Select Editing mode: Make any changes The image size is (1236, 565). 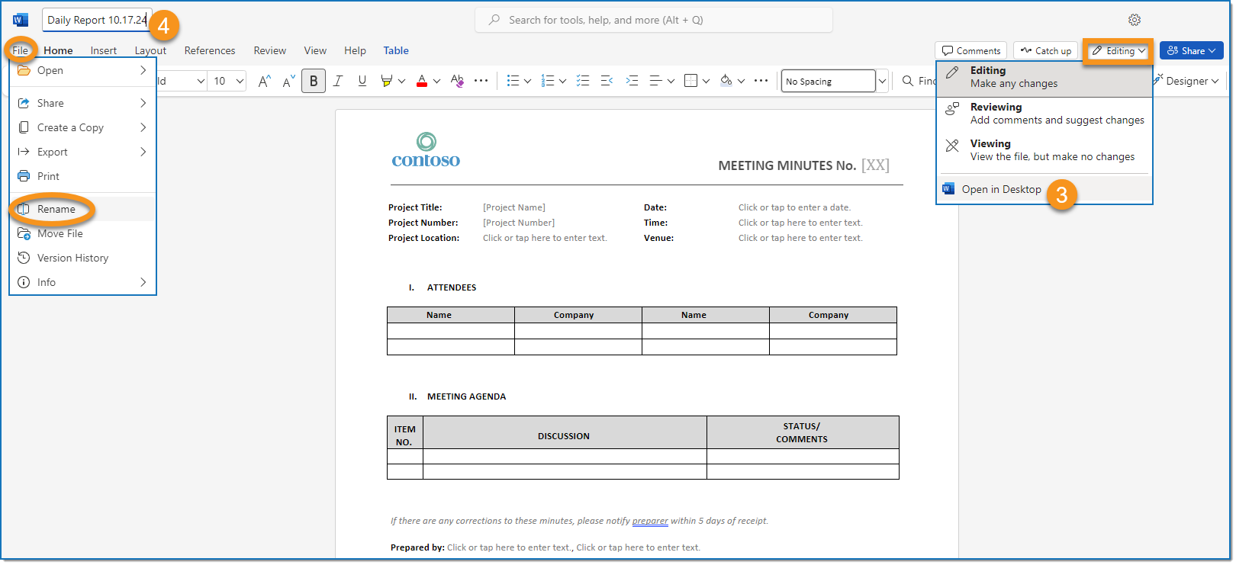click(x=1044, y=77)
